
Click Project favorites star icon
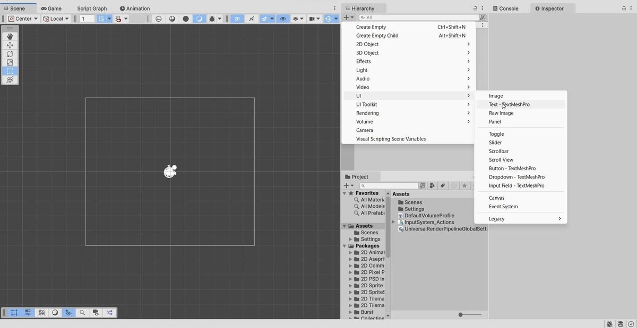[464, 185]
